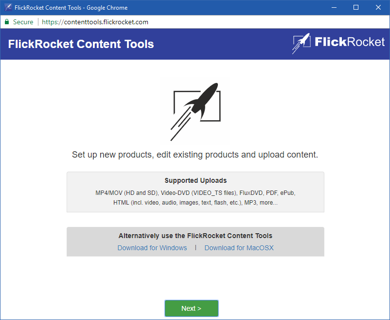Select the contenttools.flickrocket.com URL field

95,22
